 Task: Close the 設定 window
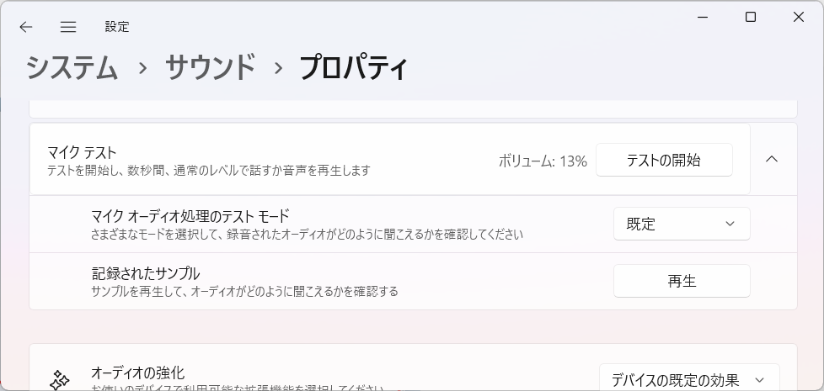tap(798, 17)
